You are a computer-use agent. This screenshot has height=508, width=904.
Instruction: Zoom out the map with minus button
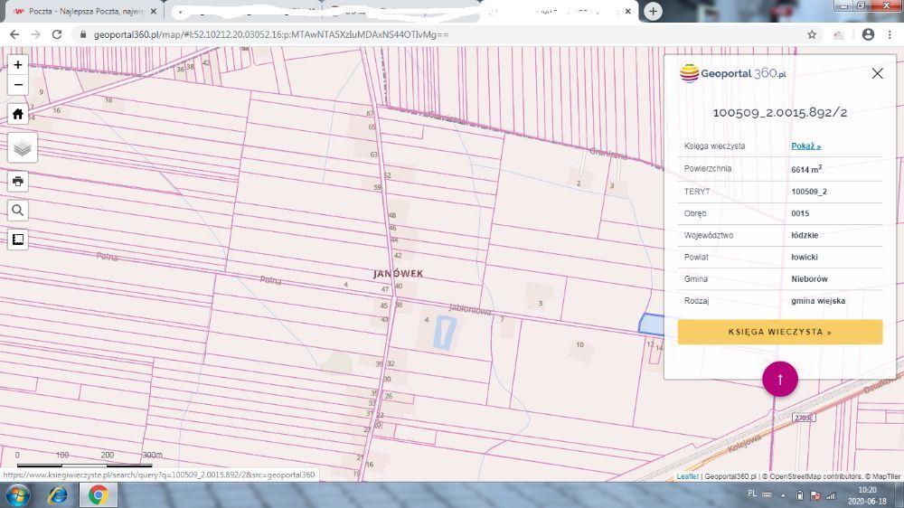coord(18,86)
